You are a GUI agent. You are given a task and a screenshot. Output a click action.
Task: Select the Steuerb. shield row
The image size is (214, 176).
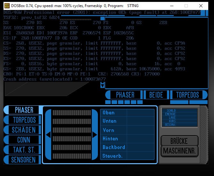point(127,156)
